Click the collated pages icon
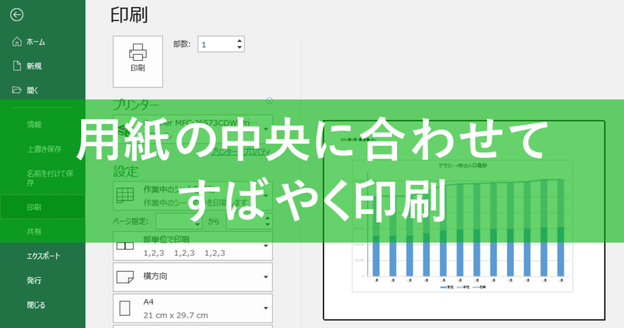Screen dimensions: 624x328 pyautogui.click(x=125, y=246)
